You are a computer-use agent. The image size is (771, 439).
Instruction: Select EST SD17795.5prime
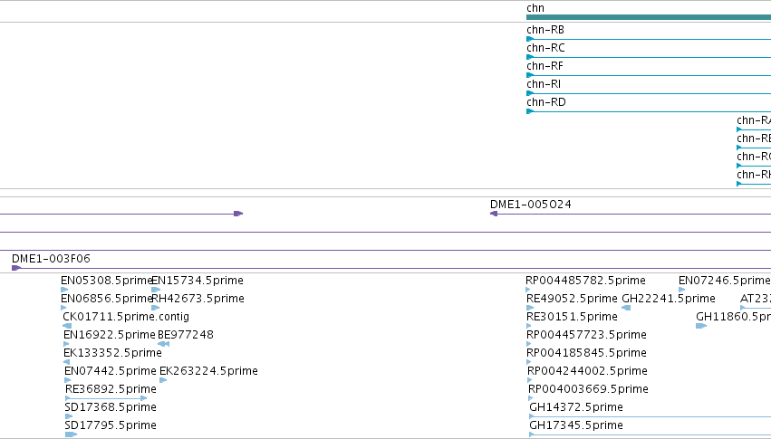coord(111,425)
